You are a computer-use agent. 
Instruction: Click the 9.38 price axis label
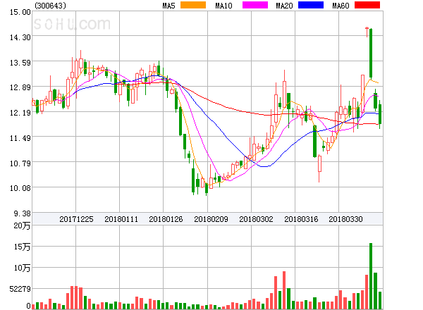point(23,213)
